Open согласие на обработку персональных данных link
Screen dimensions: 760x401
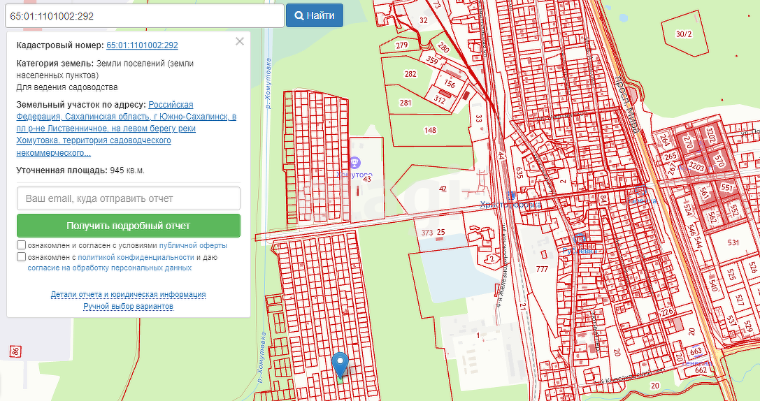[x=110, y=268]
